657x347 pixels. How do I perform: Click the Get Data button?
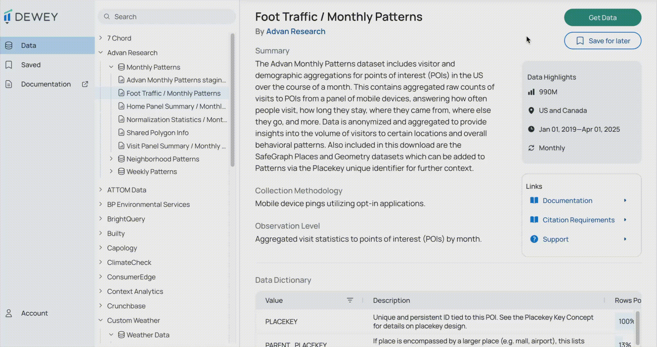click(603, 17)
